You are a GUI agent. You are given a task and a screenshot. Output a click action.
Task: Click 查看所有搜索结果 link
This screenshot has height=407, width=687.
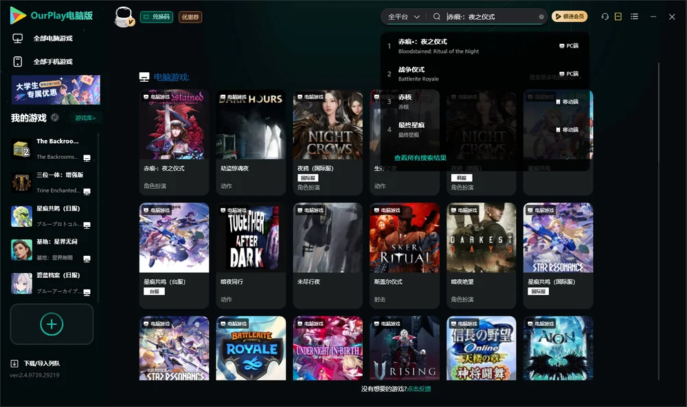tap(420, 158)
